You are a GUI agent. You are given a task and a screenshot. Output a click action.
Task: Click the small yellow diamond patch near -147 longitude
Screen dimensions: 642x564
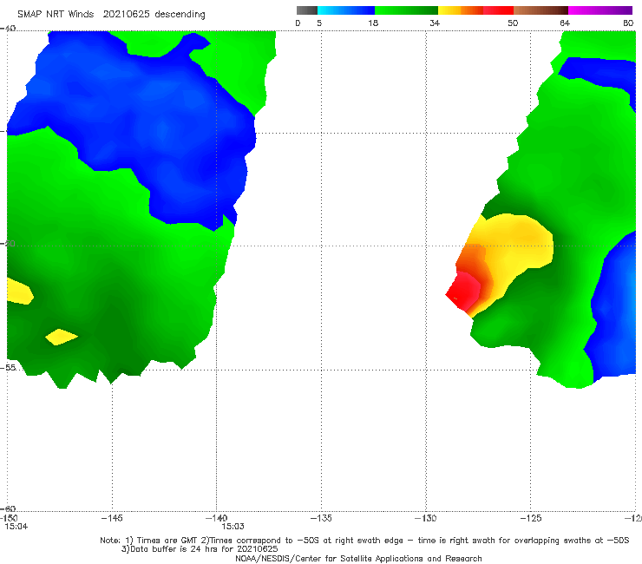click(x=61, y=337)
